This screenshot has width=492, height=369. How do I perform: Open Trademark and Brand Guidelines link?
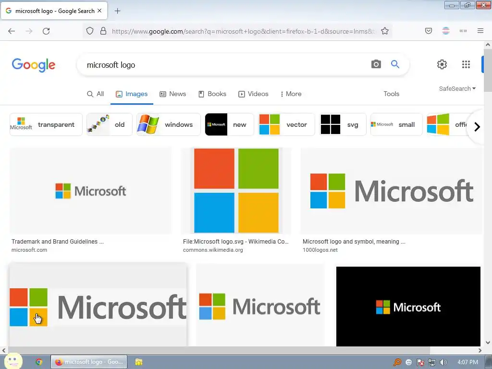(x=58, y=242)
